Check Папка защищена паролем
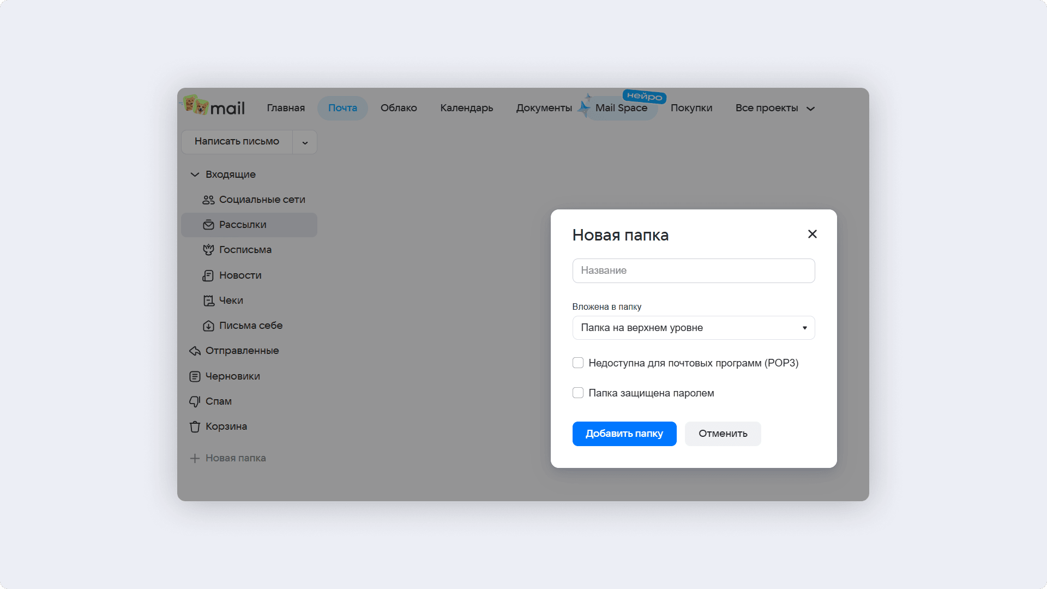This screenshot has height=589, width=1047. click(578, 393)
